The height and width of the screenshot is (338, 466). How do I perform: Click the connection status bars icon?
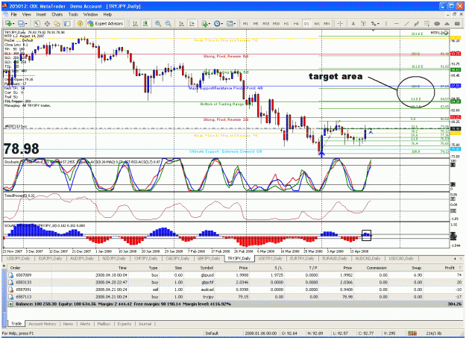click(x=412, y=334)
